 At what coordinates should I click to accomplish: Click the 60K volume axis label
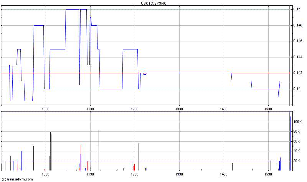pyautogui.click(x=297, y=141)
